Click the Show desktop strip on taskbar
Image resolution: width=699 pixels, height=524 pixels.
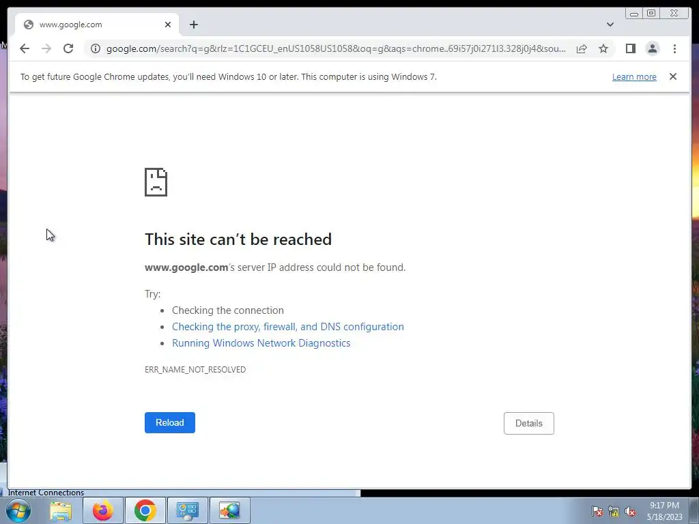[694, 510]
